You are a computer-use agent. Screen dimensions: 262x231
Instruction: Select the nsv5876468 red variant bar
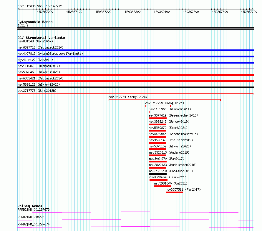135,75
